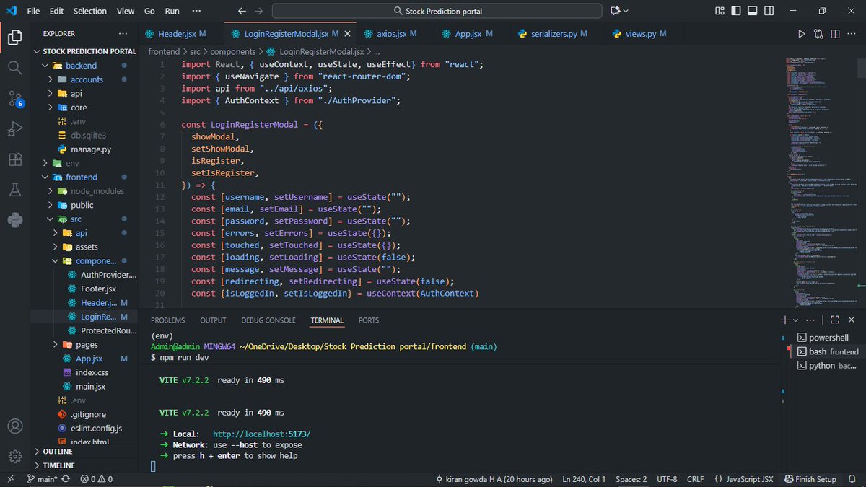Open the Run menu

[172, 11]
